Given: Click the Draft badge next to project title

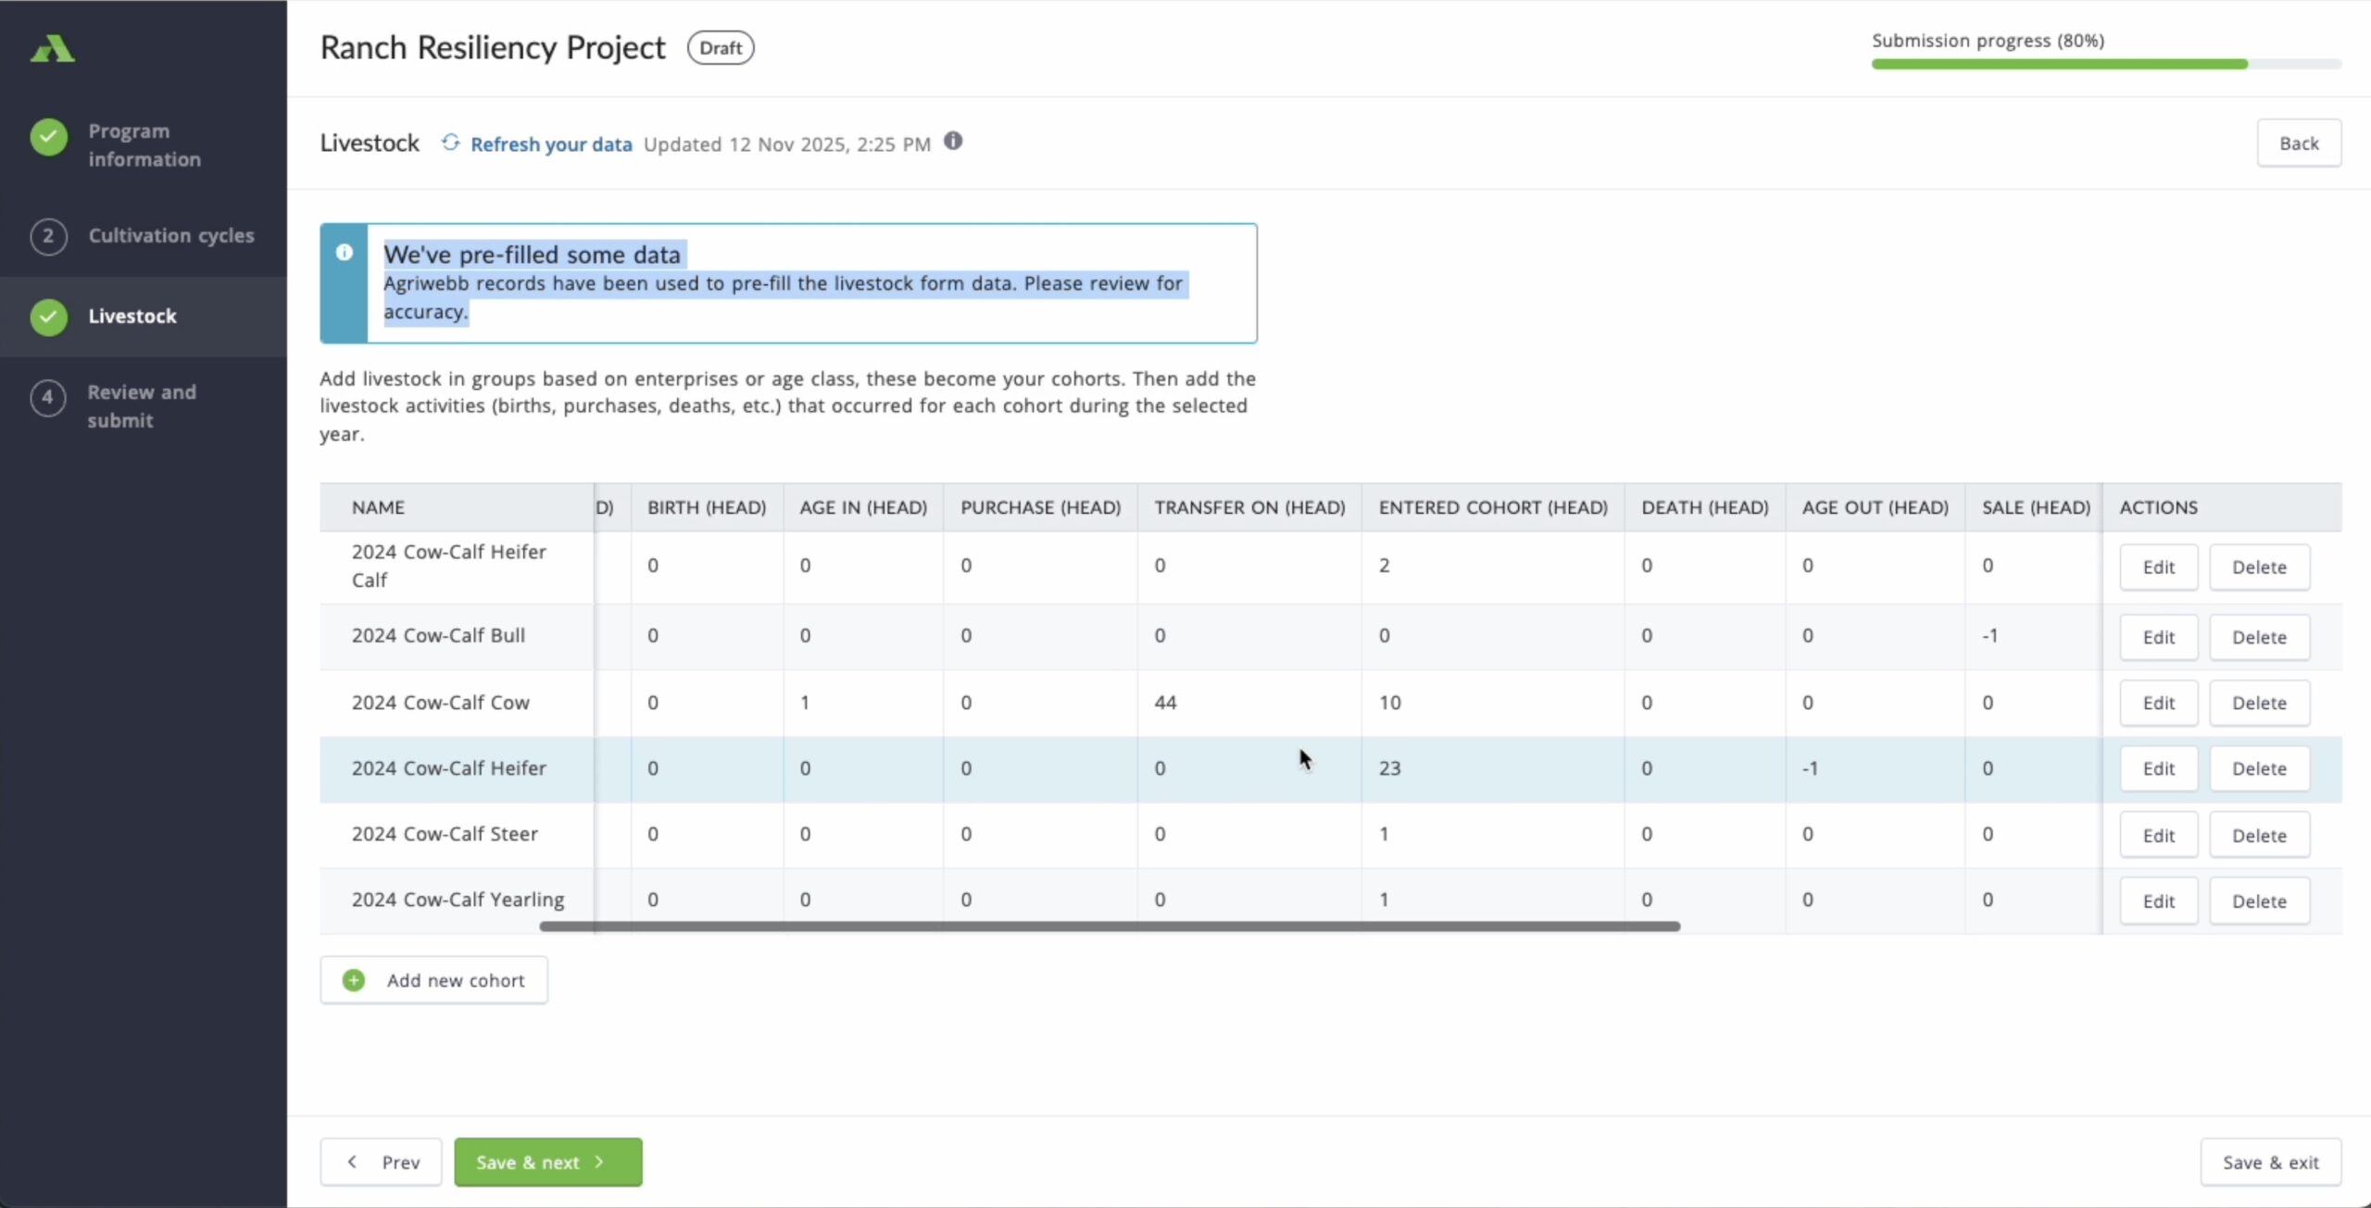Looking at the screenshot, I should coord(719,47).
